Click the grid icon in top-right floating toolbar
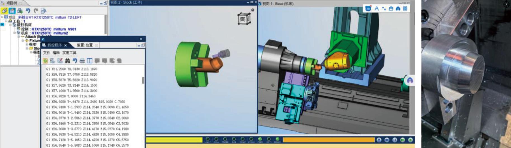The width and height of the screenshot is (511, 148). click(405, 9)
